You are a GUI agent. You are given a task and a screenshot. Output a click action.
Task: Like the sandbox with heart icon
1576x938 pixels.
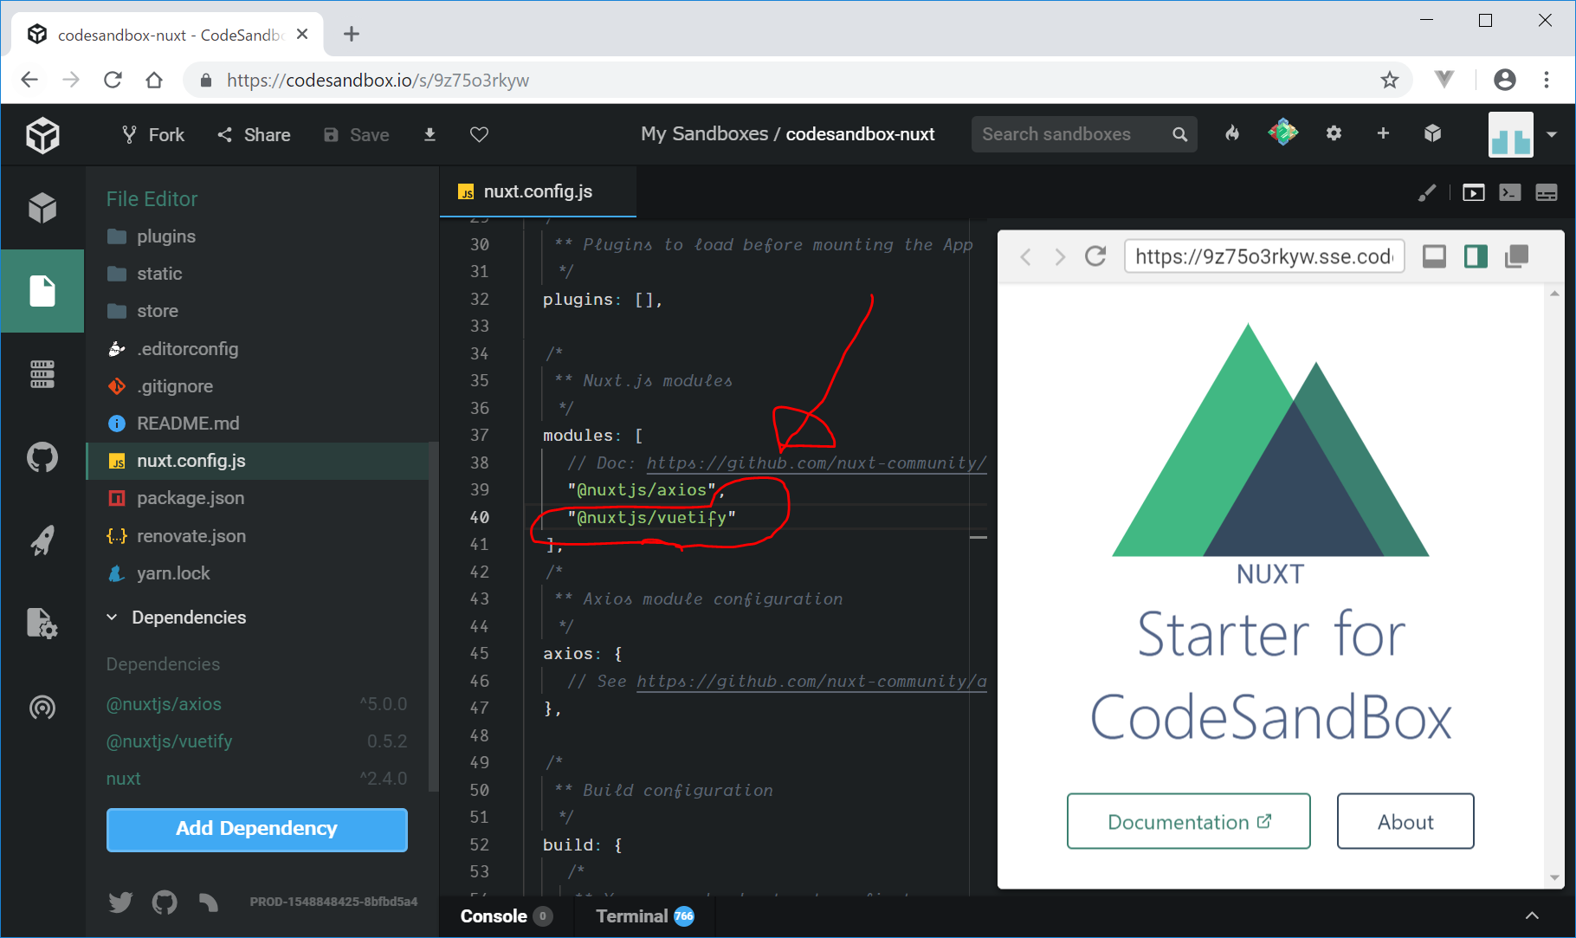point(479,134)
